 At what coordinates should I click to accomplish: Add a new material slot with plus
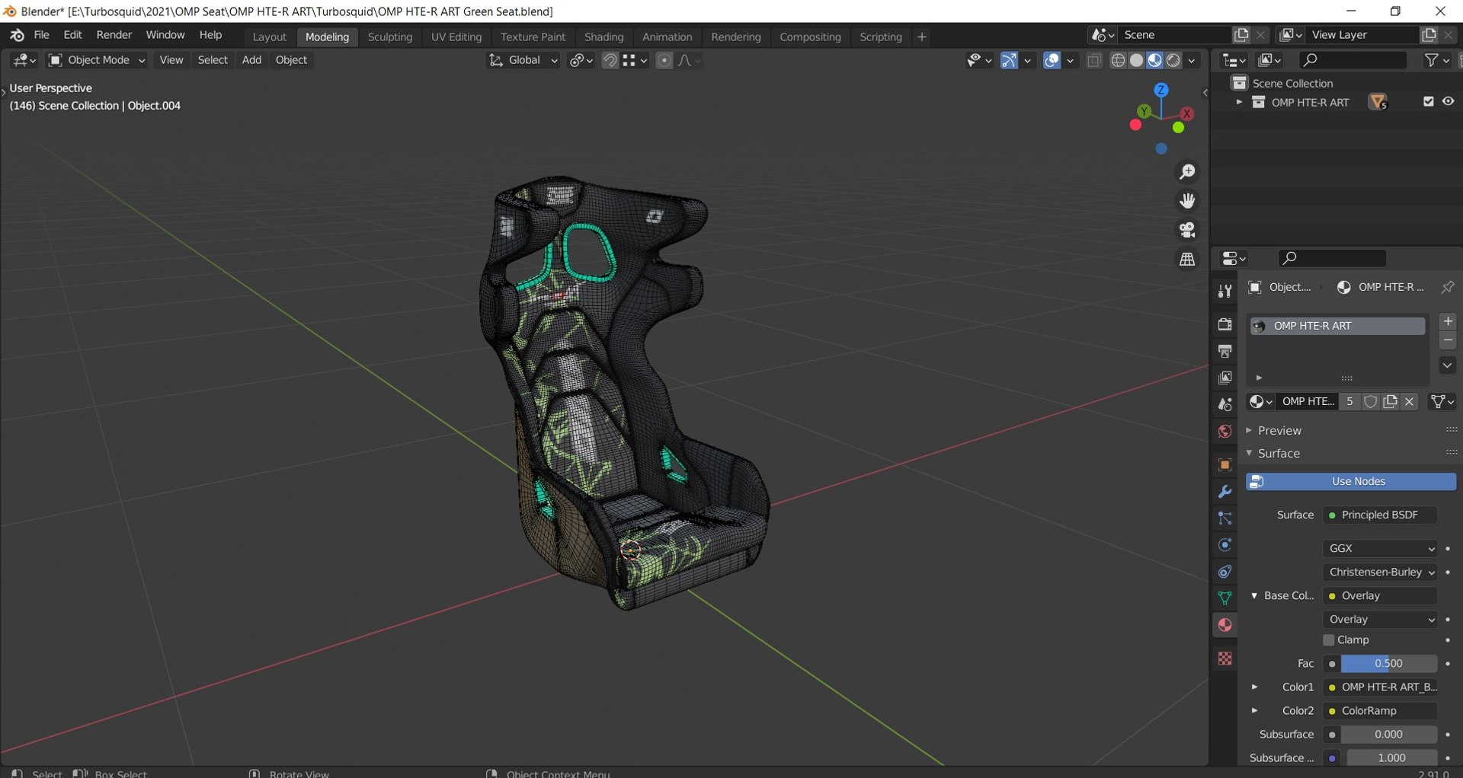point(1448,321)
